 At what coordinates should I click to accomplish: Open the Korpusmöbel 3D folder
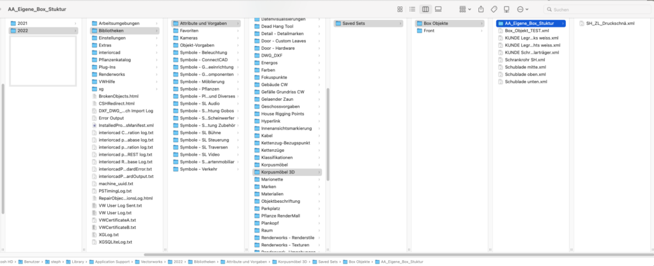277,172
